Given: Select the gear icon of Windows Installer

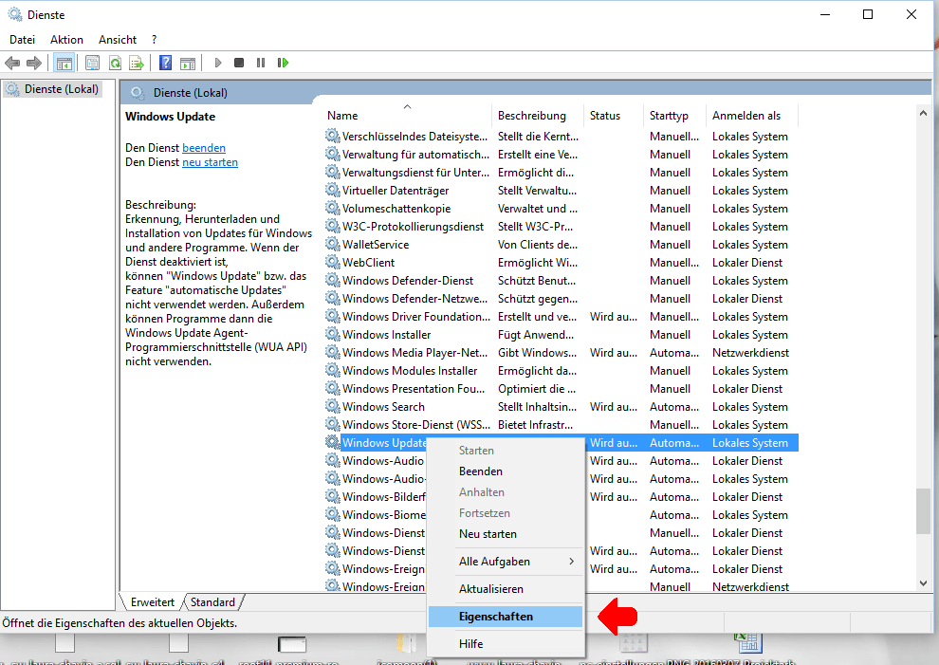Looking at the screenshot, I should pos(332,334).
